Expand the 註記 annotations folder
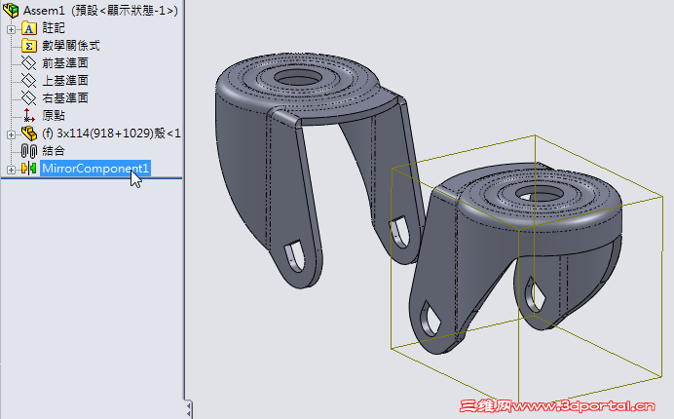The width and height of the screenshot is (674, 419). [x=11, y=29]
